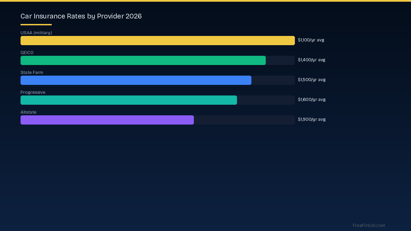Click the yellow underline beneath the title
The width and height of the screenshot is (411, 231).
[36, 24]
